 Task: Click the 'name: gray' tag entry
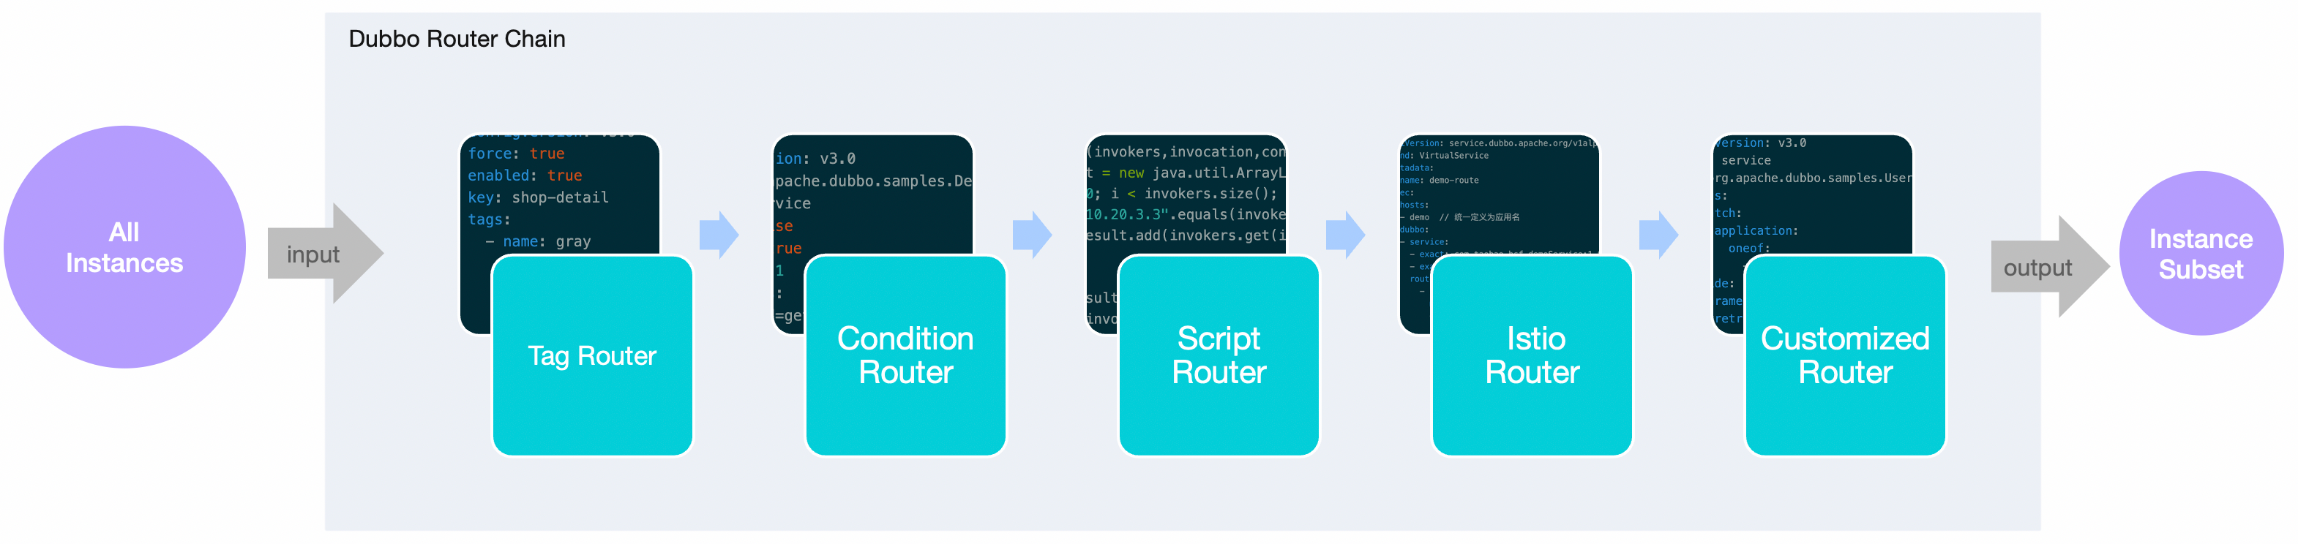[545, 241]
